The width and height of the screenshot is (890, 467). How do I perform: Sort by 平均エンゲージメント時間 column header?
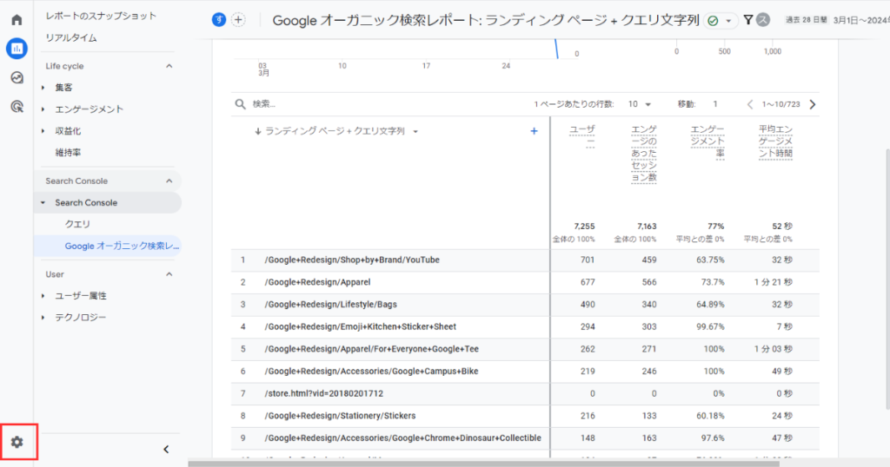[775, 141]
